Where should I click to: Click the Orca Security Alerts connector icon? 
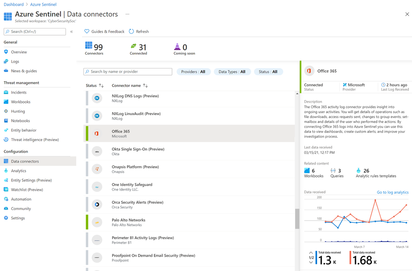(97, 205)
